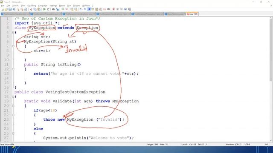The height and width of the screenshot is (153, 273).
Task: Start macro recording with red record icon
Action: click(x=113, y=9)
